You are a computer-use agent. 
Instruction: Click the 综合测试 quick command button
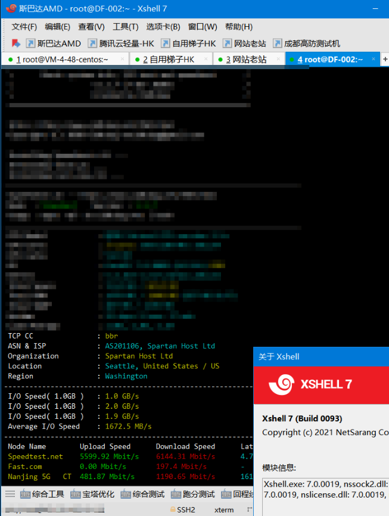[142, 494]
